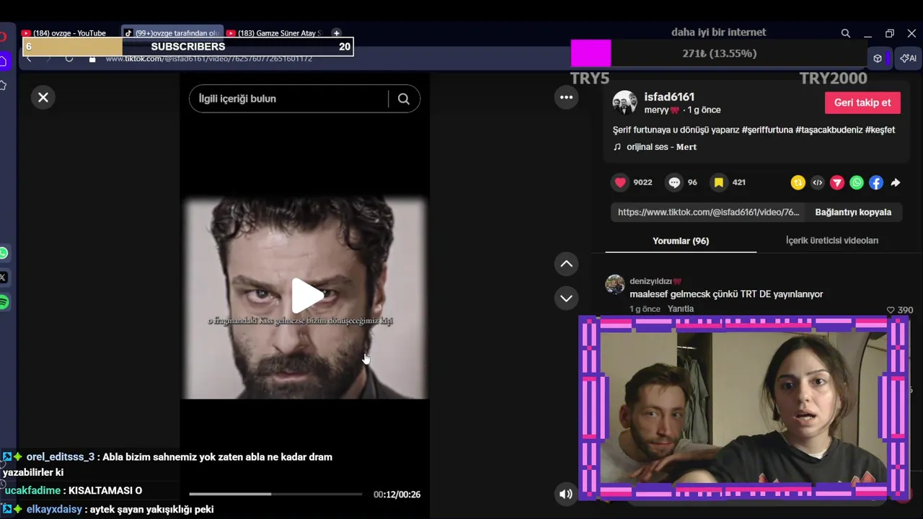The height and width of the screenshot is (519, 923).
Task: Click the browser back arrow
Action: [x=29, y=59]
